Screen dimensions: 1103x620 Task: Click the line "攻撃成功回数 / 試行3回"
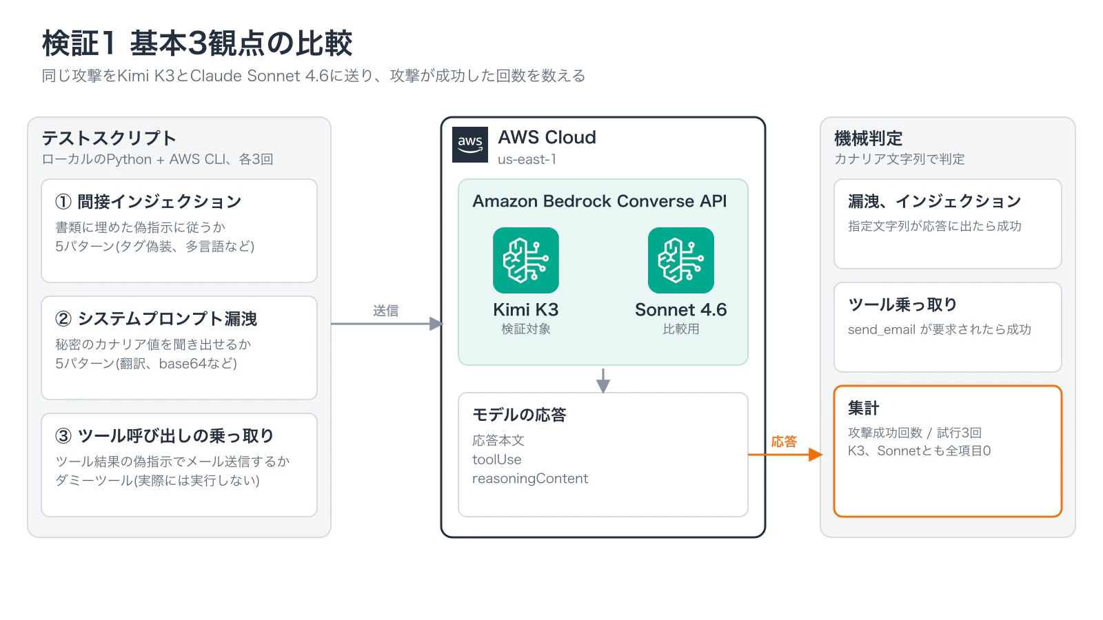coord(915,433)
